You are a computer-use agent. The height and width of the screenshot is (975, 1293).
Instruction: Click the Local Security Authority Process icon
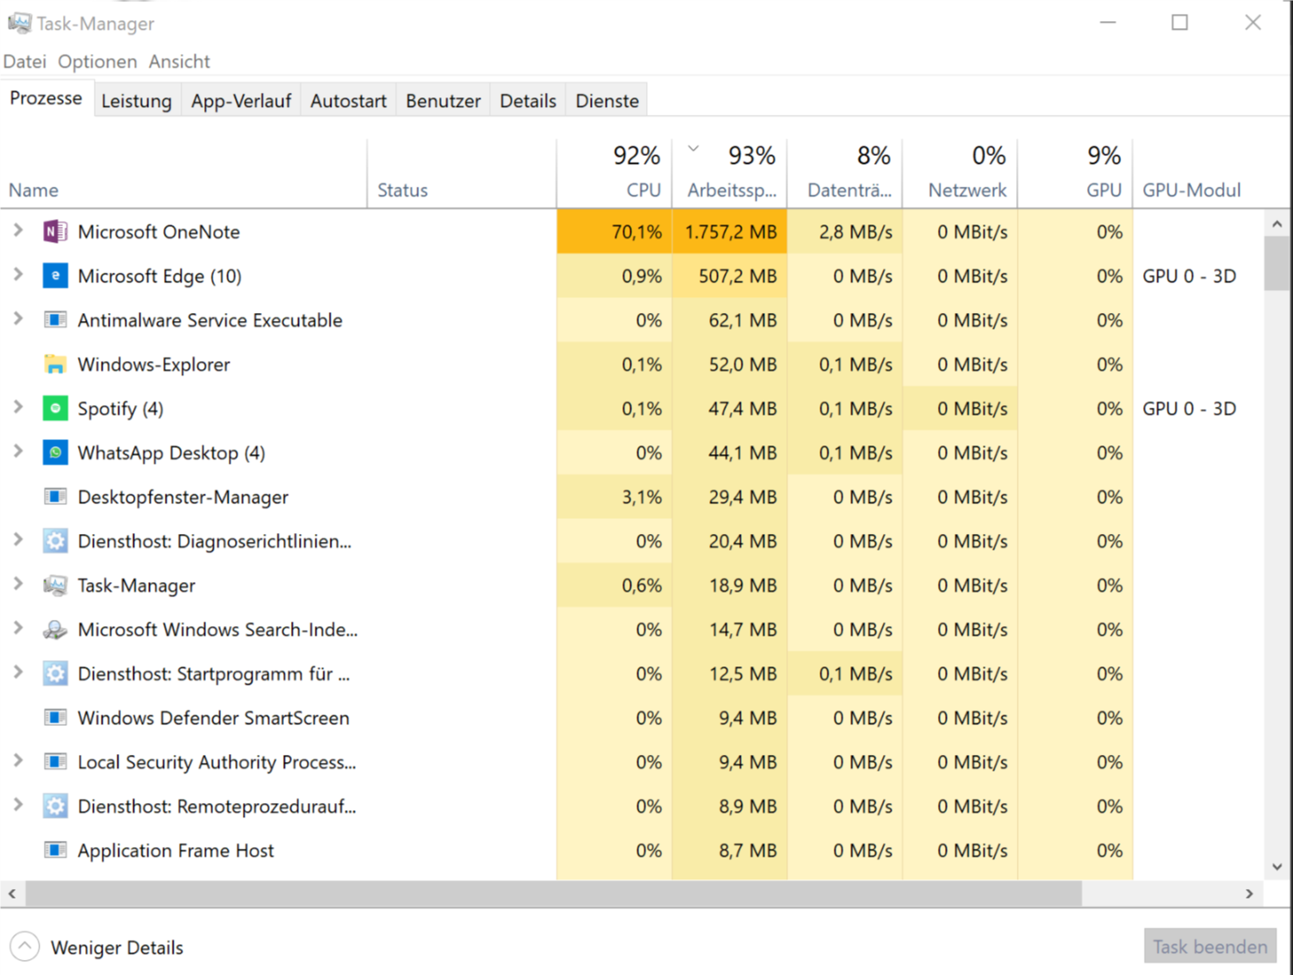pyautogui.click(x=55, y=762)
